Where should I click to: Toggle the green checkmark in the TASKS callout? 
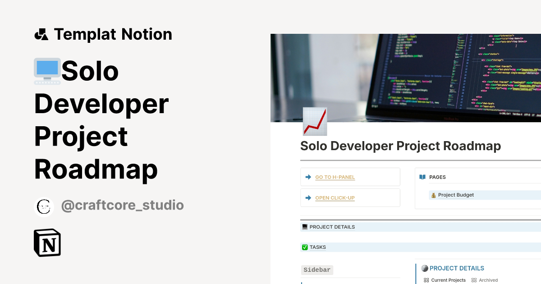tap(305, 247)
